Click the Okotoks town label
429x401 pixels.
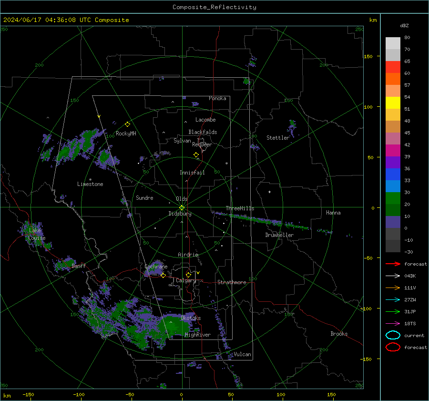click(x=191, y=318)
